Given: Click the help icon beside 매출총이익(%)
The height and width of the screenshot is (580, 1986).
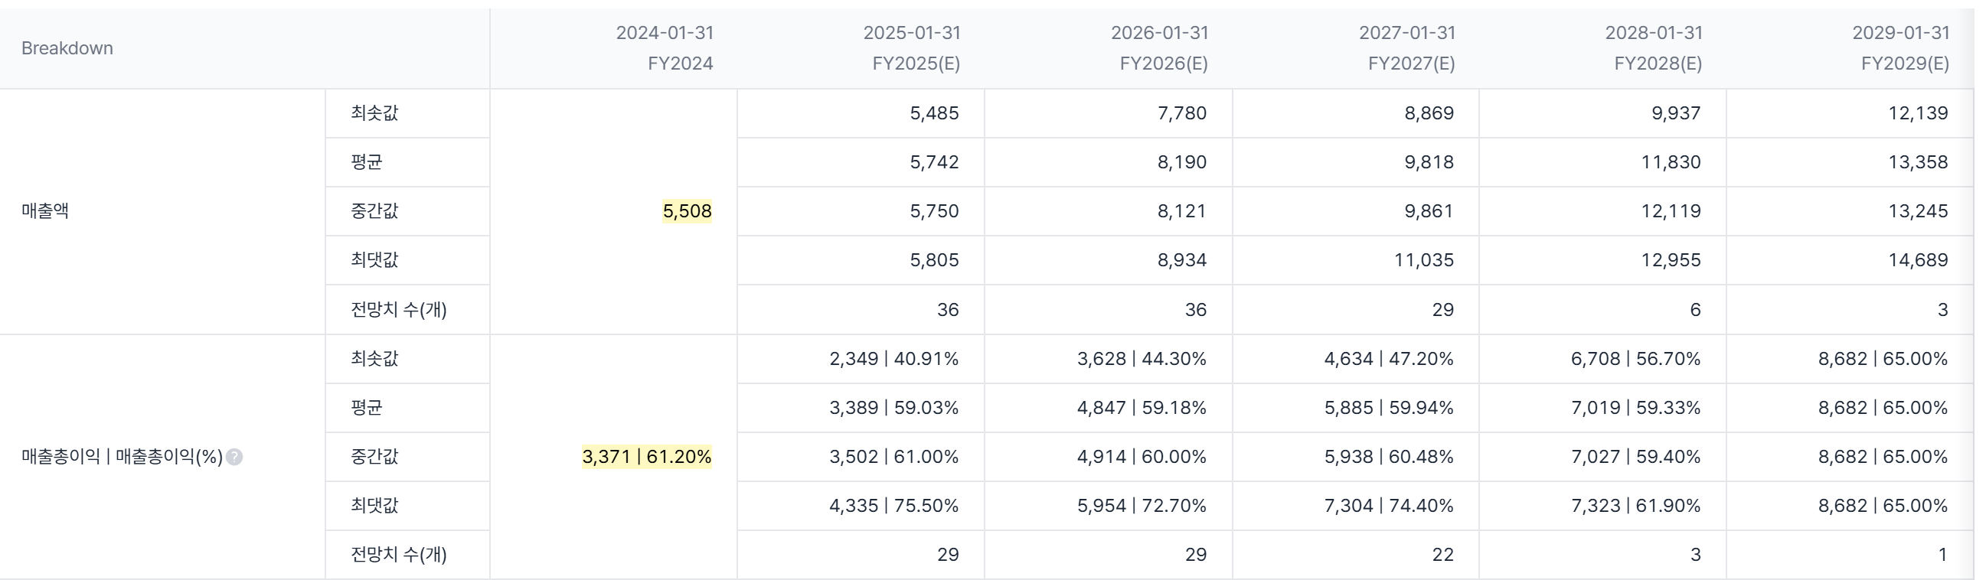Looking at the screenshot, I should (234, 457).
